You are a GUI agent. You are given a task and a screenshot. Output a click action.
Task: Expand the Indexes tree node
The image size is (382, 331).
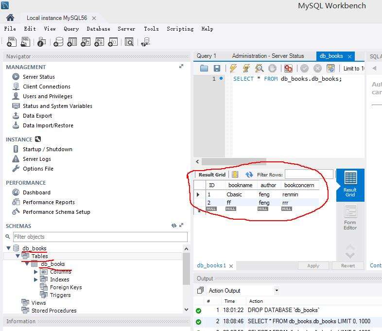pyautogui.click(x=36, y=279)
